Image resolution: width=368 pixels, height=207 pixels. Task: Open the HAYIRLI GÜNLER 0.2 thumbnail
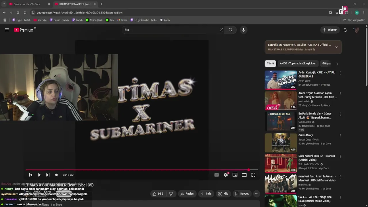[x=281, y=80]
